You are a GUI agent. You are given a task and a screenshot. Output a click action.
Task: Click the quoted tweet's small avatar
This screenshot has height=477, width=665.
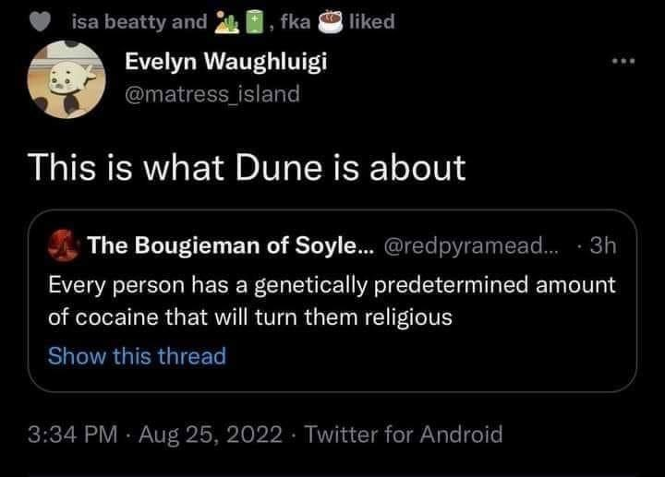pyautogui.click(x=63, y=246)
